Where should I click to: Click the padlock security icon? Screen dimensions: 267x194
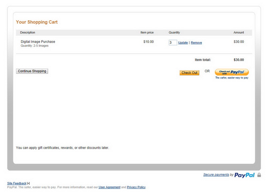point(259,175)
